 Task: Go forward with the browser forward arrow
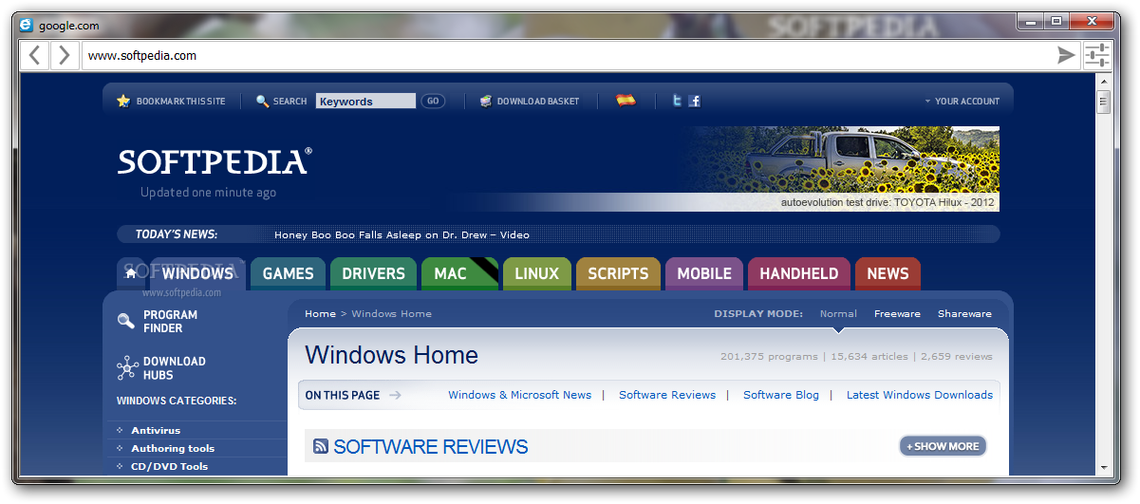coord(64,55)
